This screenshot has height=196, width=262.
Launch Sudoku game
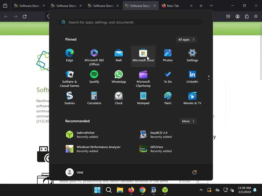70,98
